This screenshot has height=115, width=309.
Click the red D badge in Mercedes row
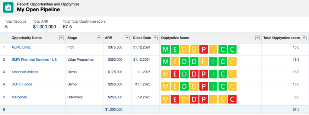point(194,99)
